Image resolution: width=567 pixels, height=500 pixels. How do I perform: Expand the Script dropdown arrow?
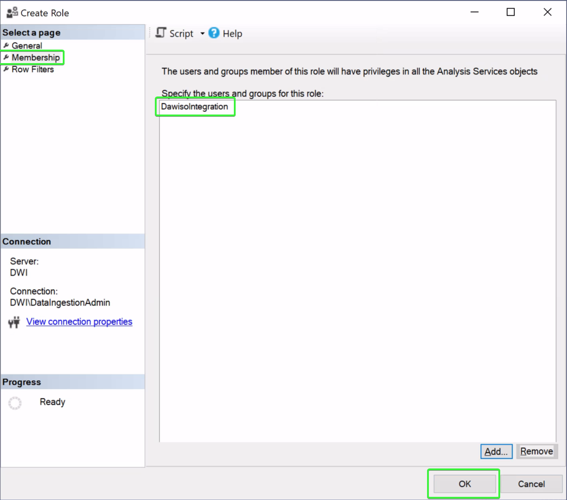(x=202, y=33)
